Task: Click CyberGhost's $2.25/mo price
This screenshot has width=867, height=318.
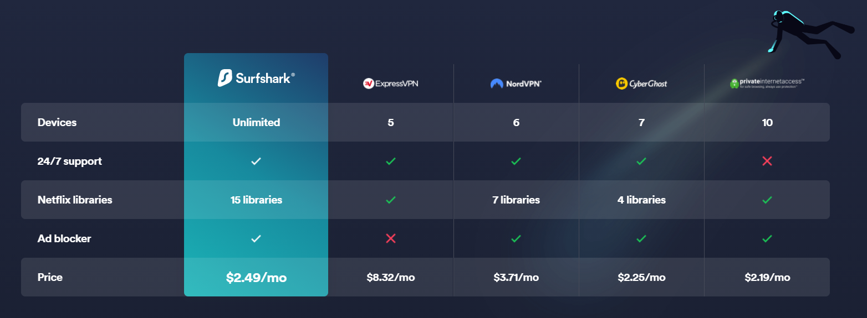Action: [x=641, y=277]
